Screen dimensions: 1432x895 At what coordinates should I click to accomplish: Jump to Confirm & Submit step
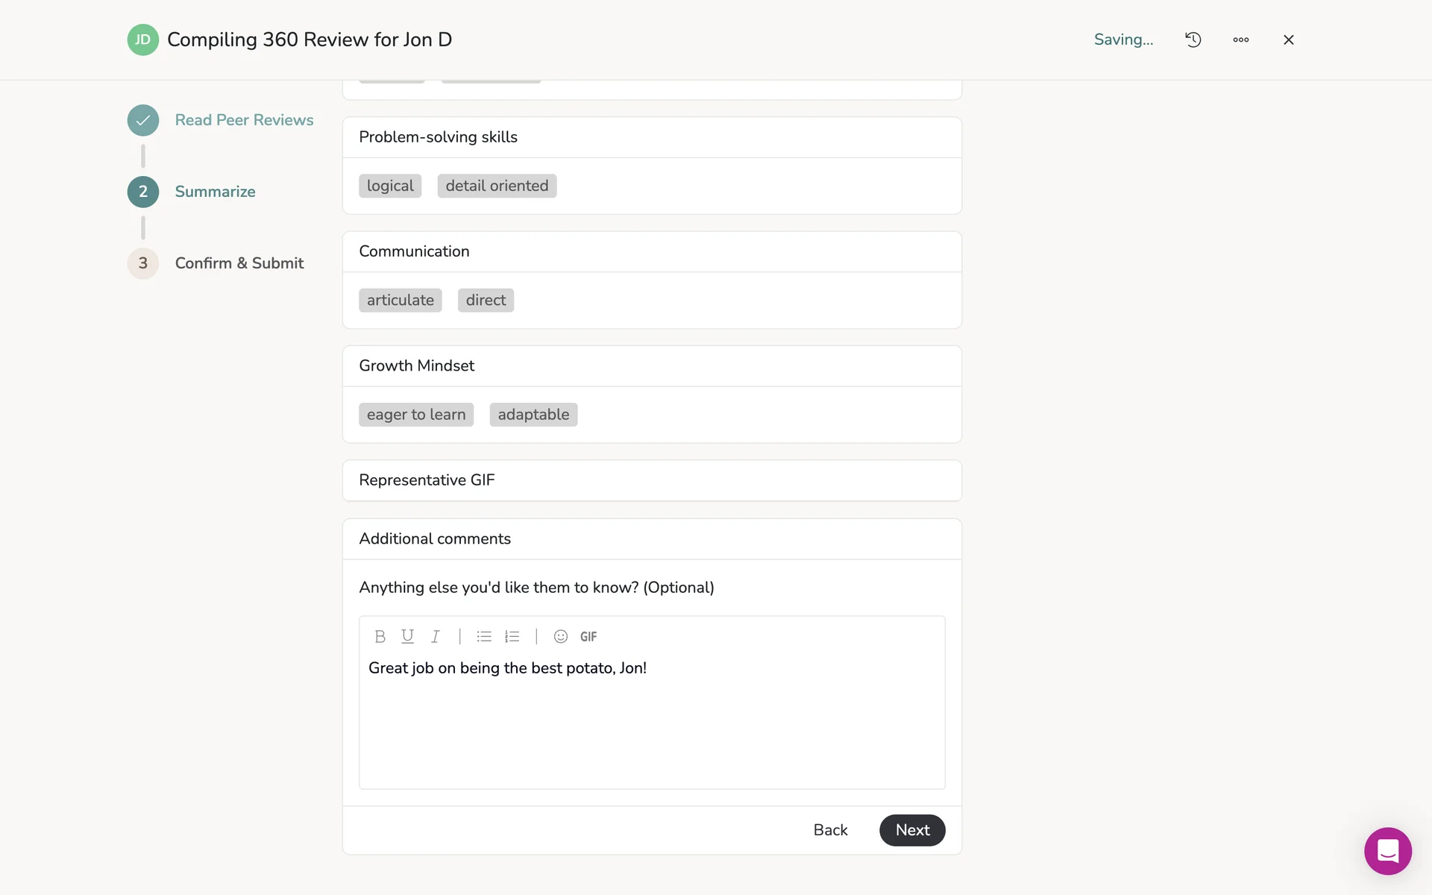click(239, 263)
